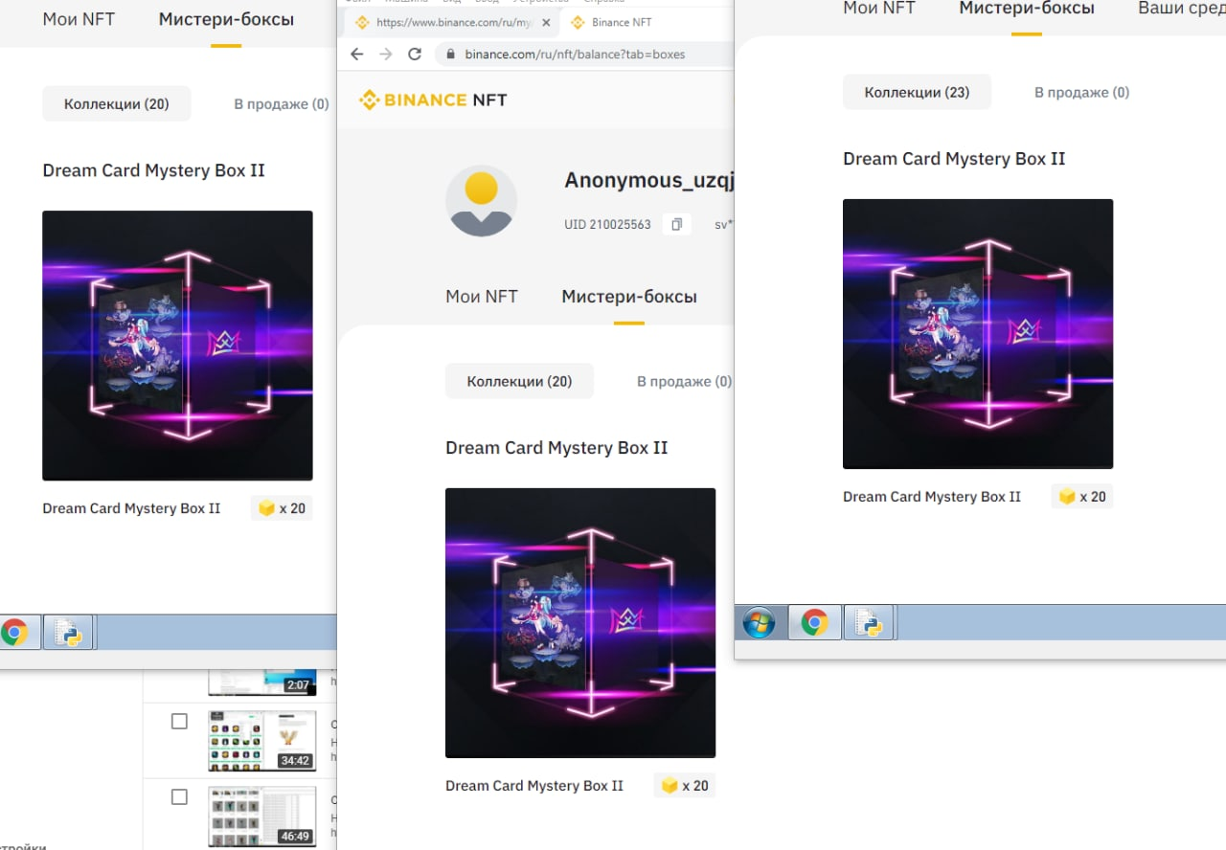Click В продаже (0) in the middle window

pos(685,382)
